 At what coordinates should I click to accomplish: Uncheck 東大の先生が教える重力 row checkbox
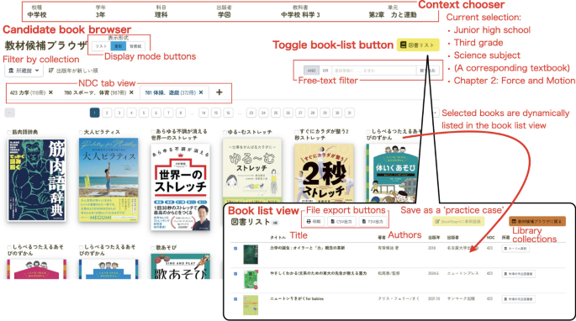tap(235, 274)
